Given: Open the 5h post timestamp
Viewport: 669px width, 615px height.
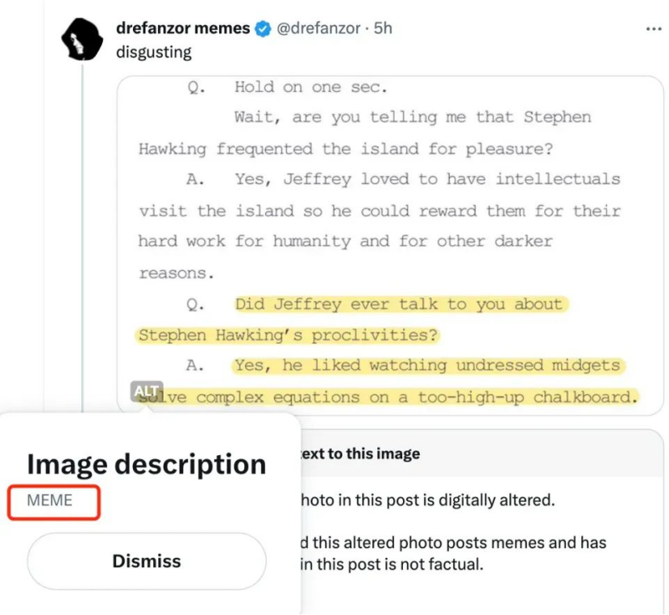Looking at the screenshot, I should pyautogui.click(x=383, y=28).
